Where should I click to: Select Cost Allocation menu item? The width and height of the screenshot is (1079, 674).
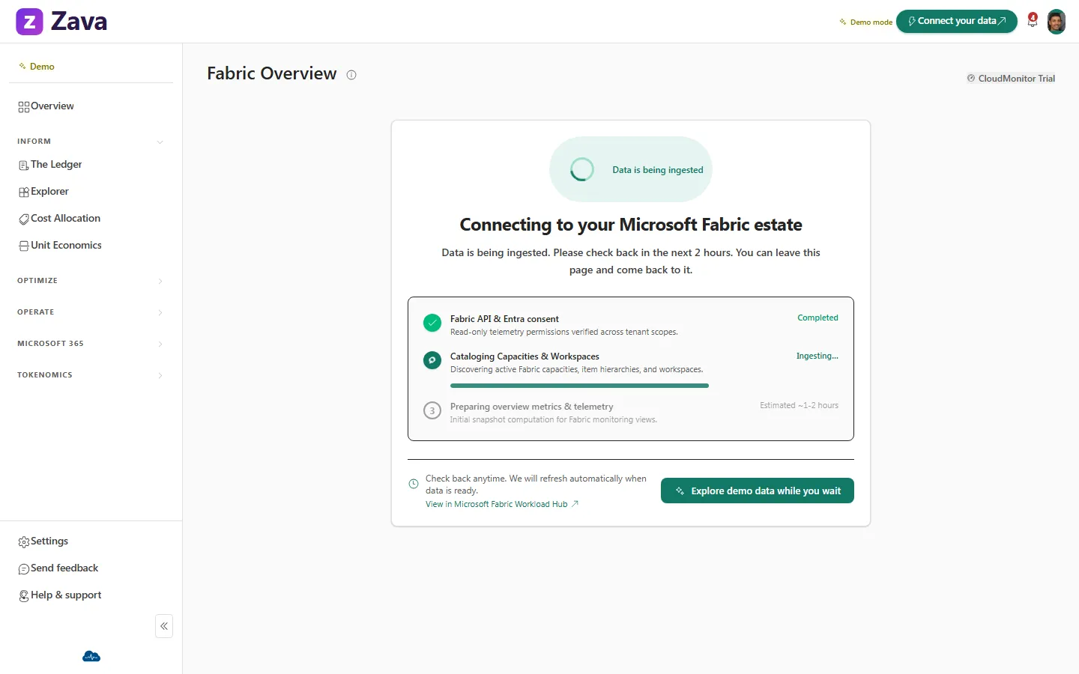coord(91,219)
